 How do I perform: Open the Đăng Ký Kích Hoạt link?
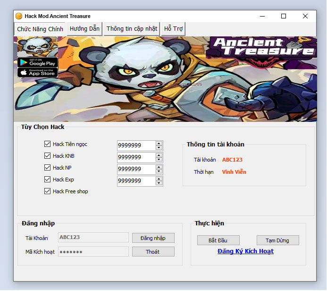(x=245, y=251)
